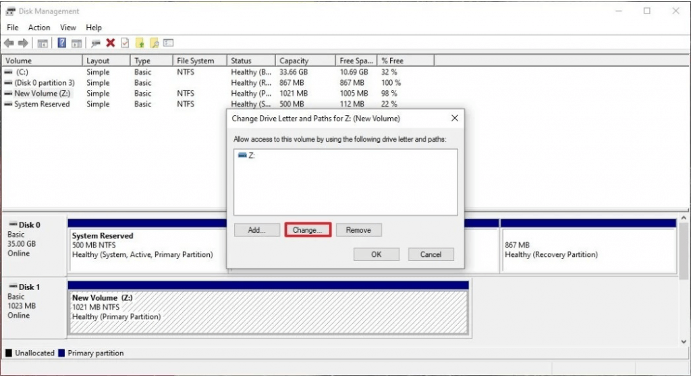Screen dimensions: 691x377
Task: Click the Disk Management title bar icon
Action: pos(11,11)
